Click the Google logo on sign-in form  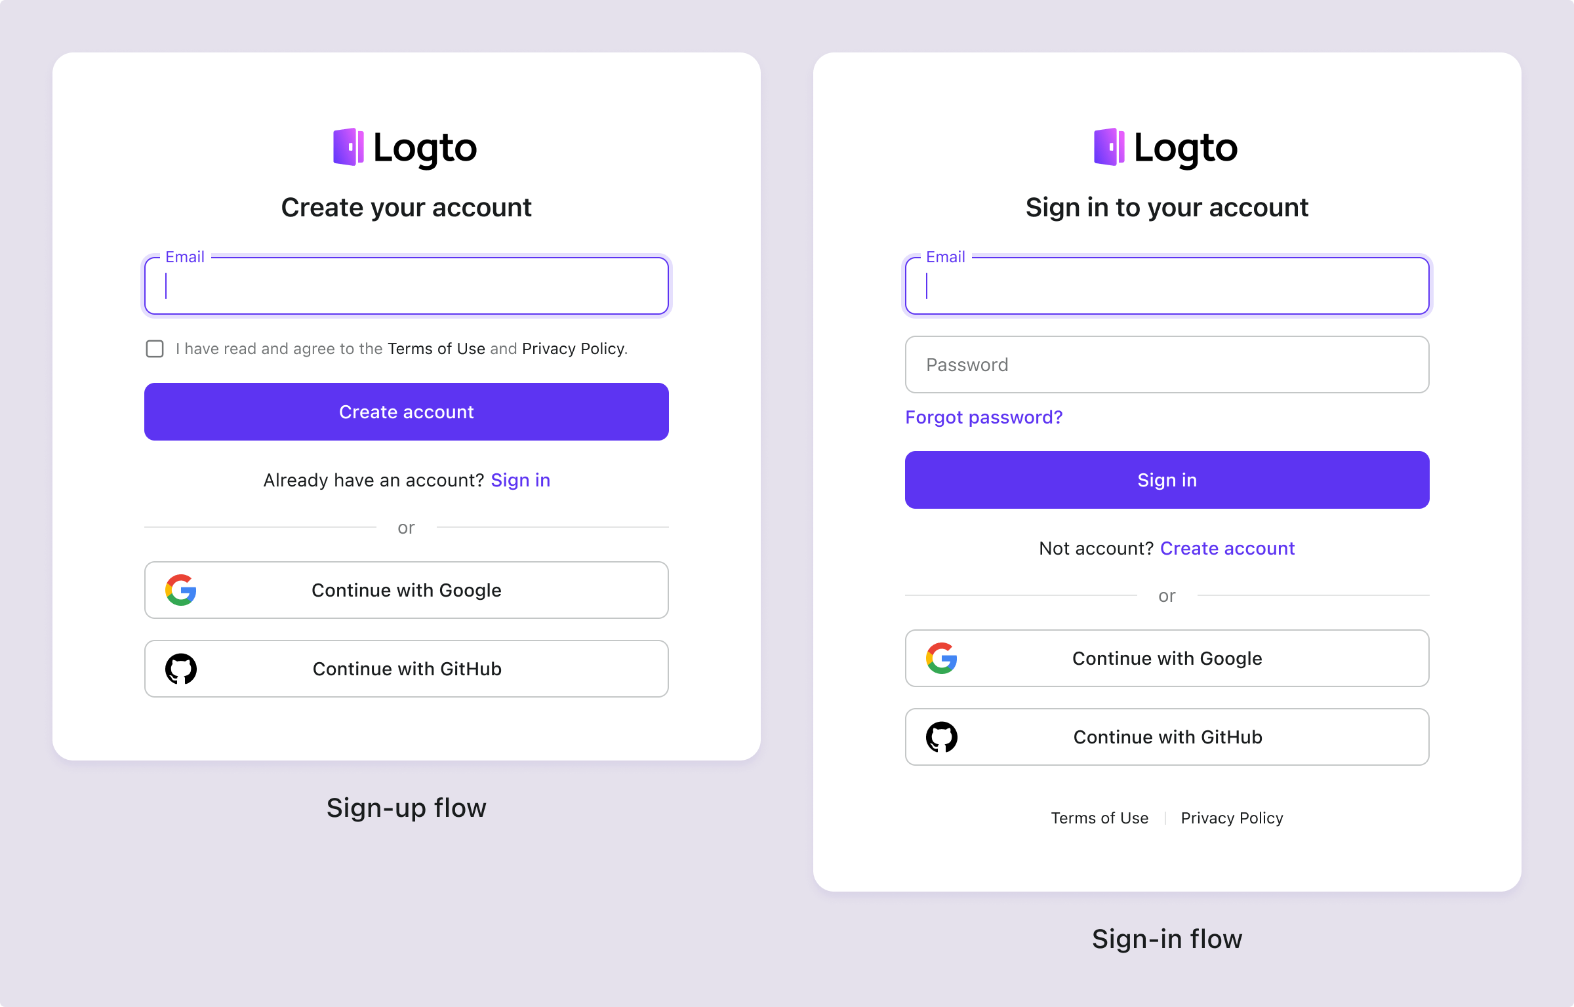pos(942,658)
